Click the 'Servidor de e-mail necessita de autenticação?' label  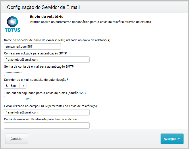[36, 80]
